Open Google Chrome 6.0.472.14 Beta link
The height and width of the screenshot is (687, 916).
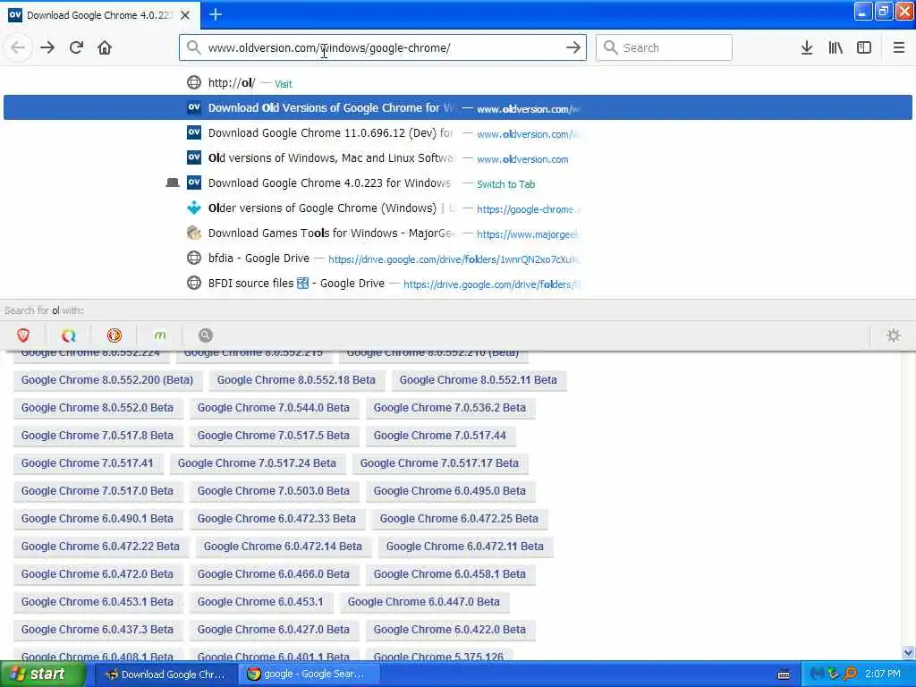[x=283, y=547]
